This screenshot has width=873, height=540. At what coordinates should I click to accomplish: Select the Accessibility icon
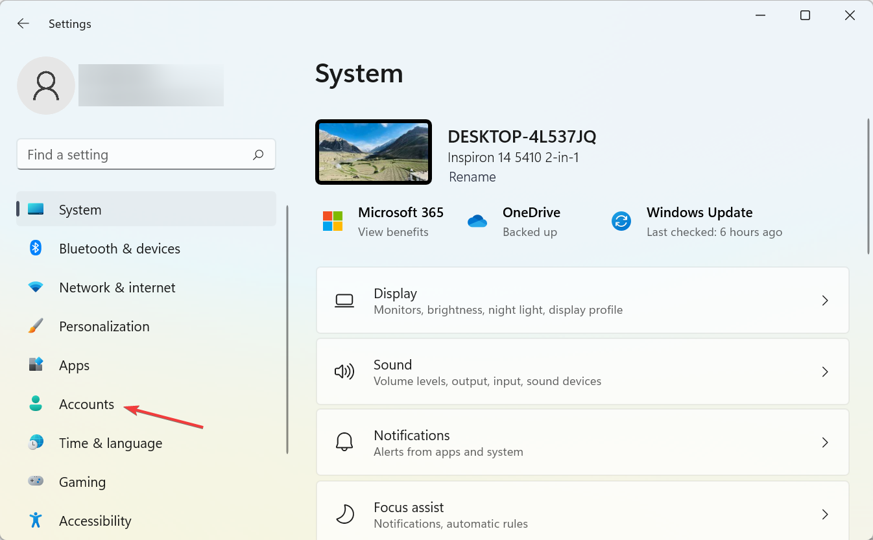35,521
